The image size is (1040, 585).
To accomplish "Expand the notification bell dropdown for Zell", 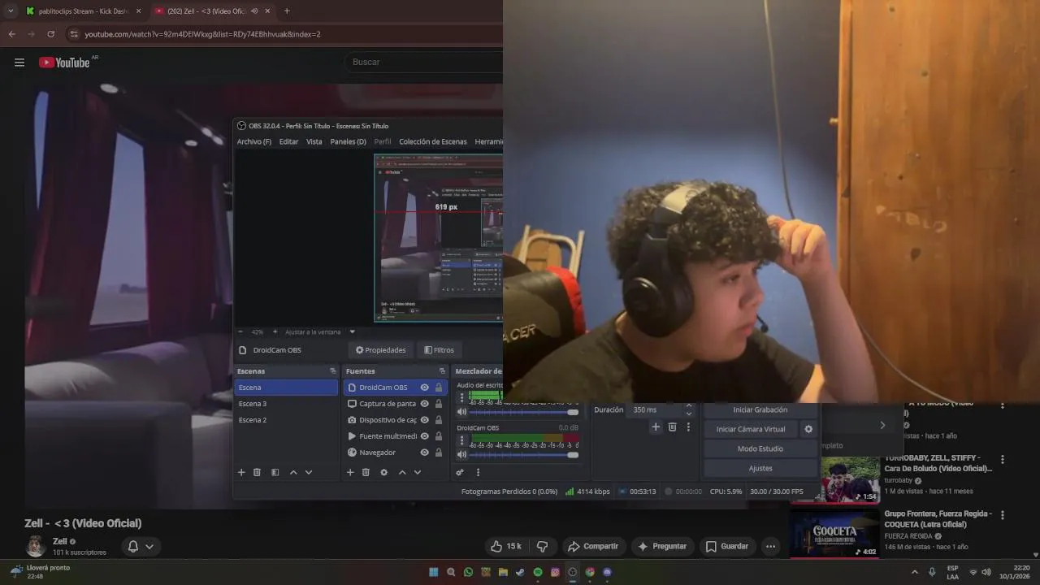I will [149, 546].
